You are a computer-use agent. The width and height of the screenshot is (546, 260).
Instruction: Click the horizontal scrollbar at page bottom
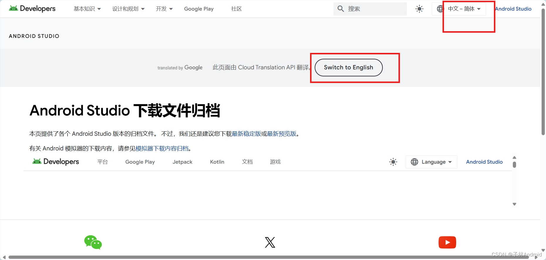coord(269,257)
